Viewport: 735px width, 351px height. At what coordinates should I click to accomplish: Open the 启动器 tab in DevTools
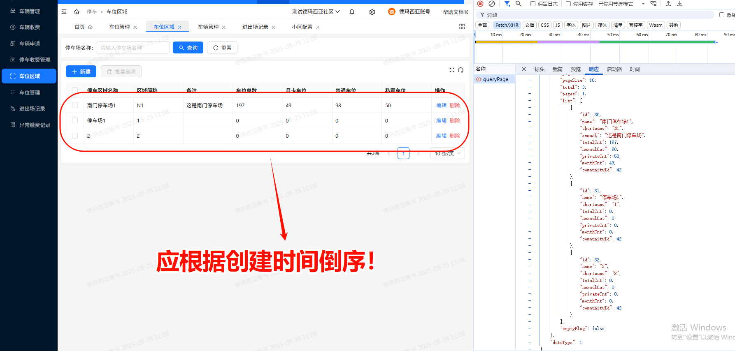(x=614, y=69)
